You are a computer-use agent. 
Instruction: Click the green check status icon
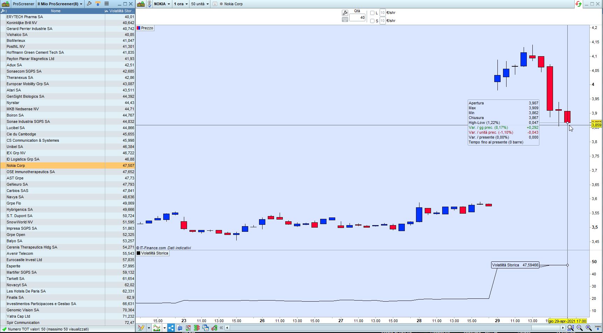pyautogui.click(x=4, y=329)
